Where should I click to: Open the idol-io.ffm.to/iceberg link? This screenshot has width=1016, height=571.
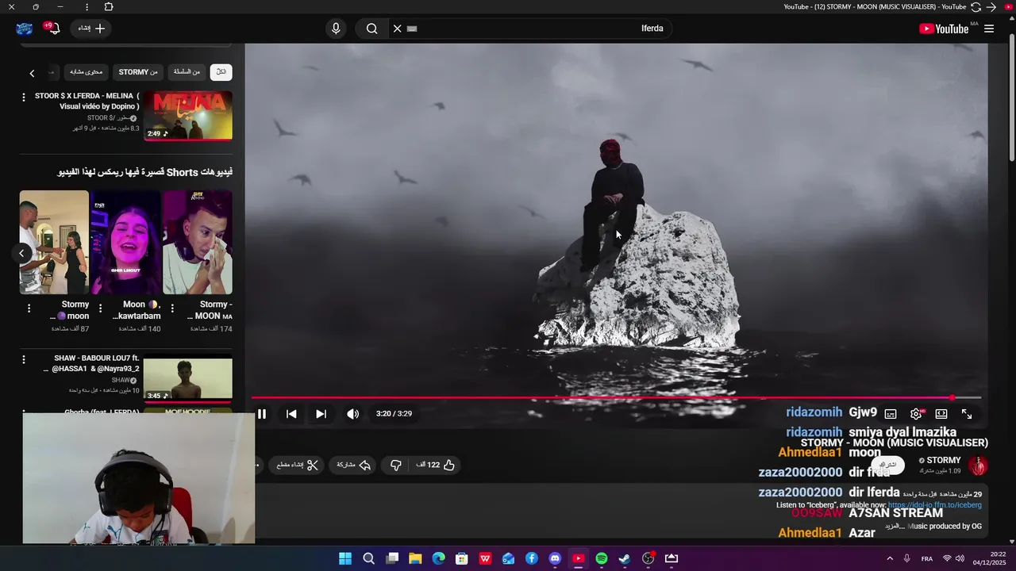pos(934,505)
